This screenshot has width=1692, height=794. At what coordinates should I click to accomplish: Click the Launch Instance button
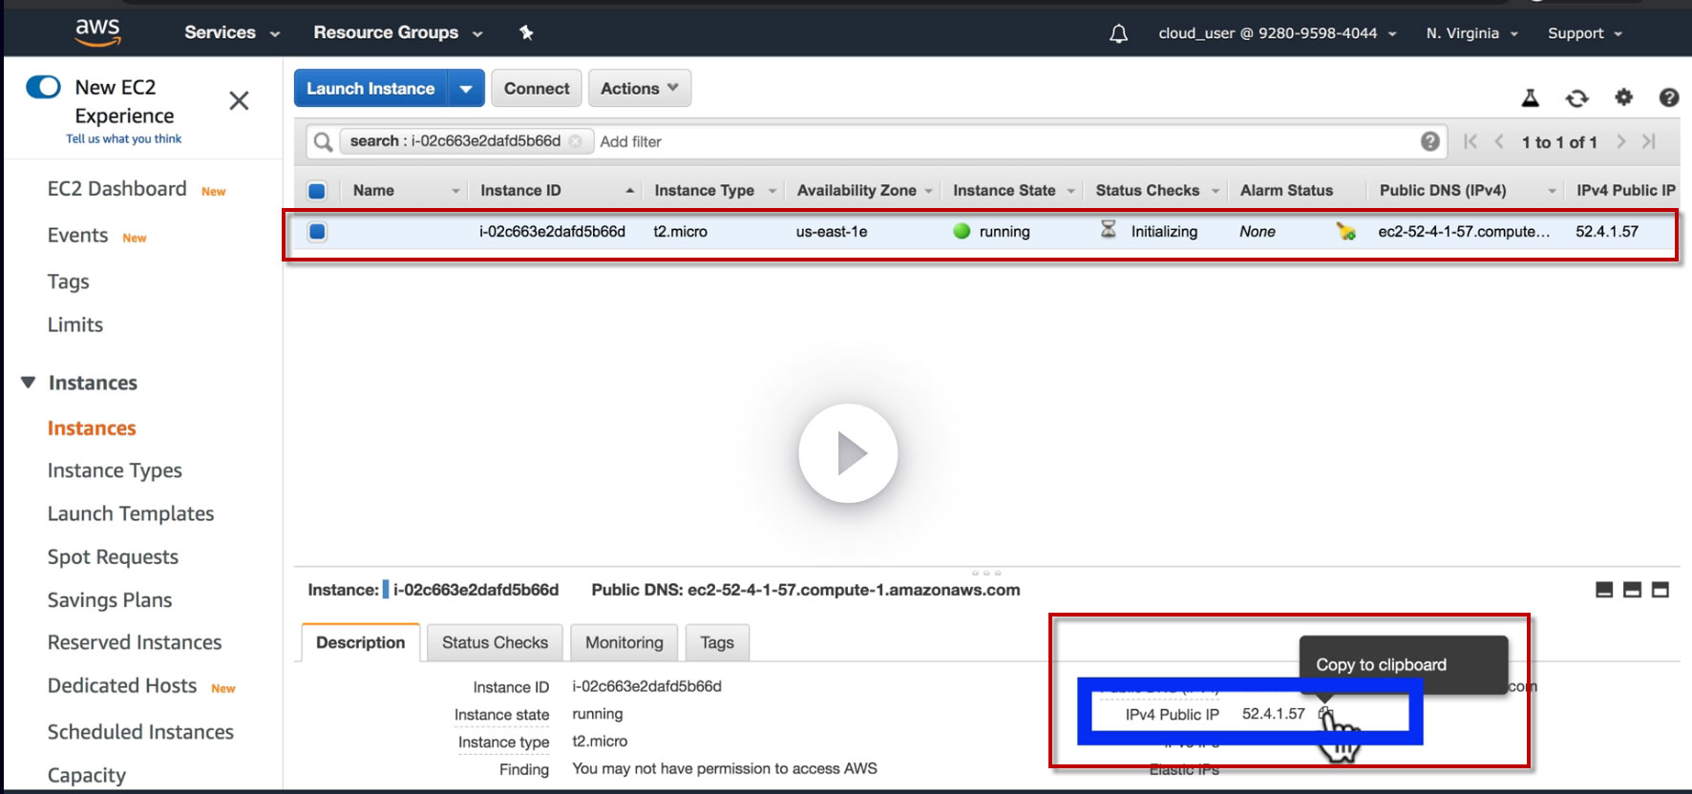coord(370,89)
